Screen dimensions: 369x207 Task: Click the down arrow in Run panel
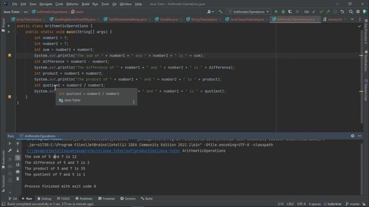(x=18, y=151)
